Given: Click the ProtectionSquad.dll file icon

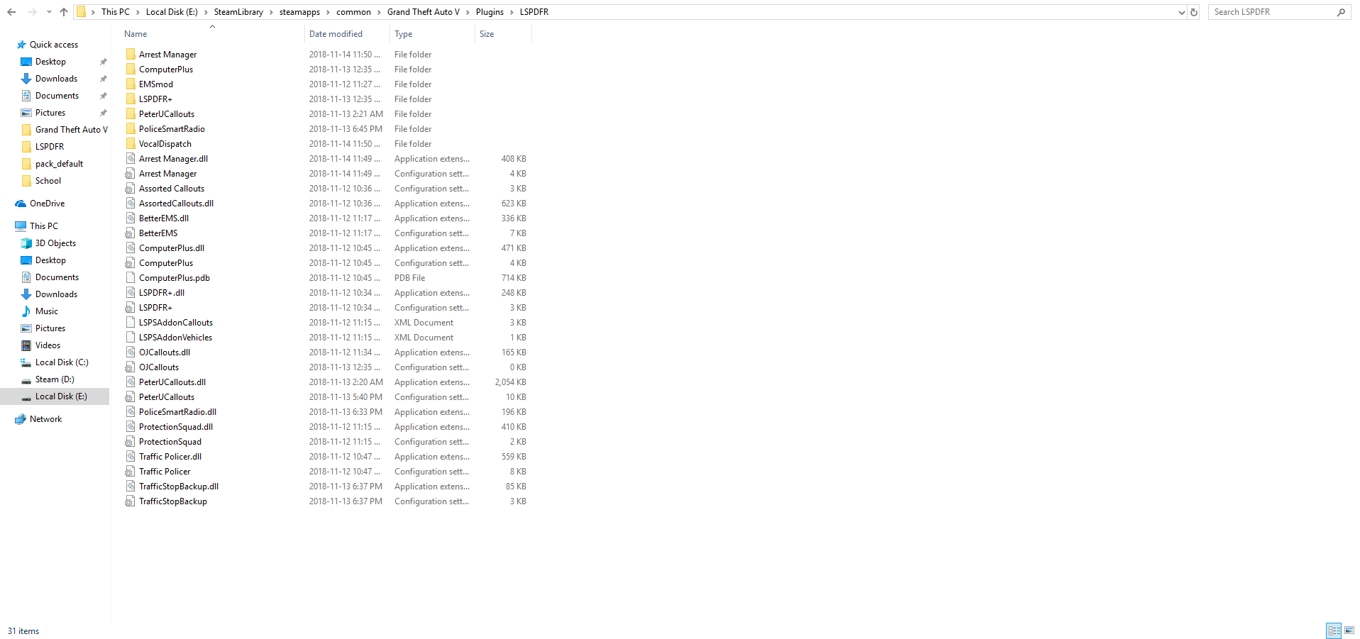Looking at the screenshot, I should [131, 427].
